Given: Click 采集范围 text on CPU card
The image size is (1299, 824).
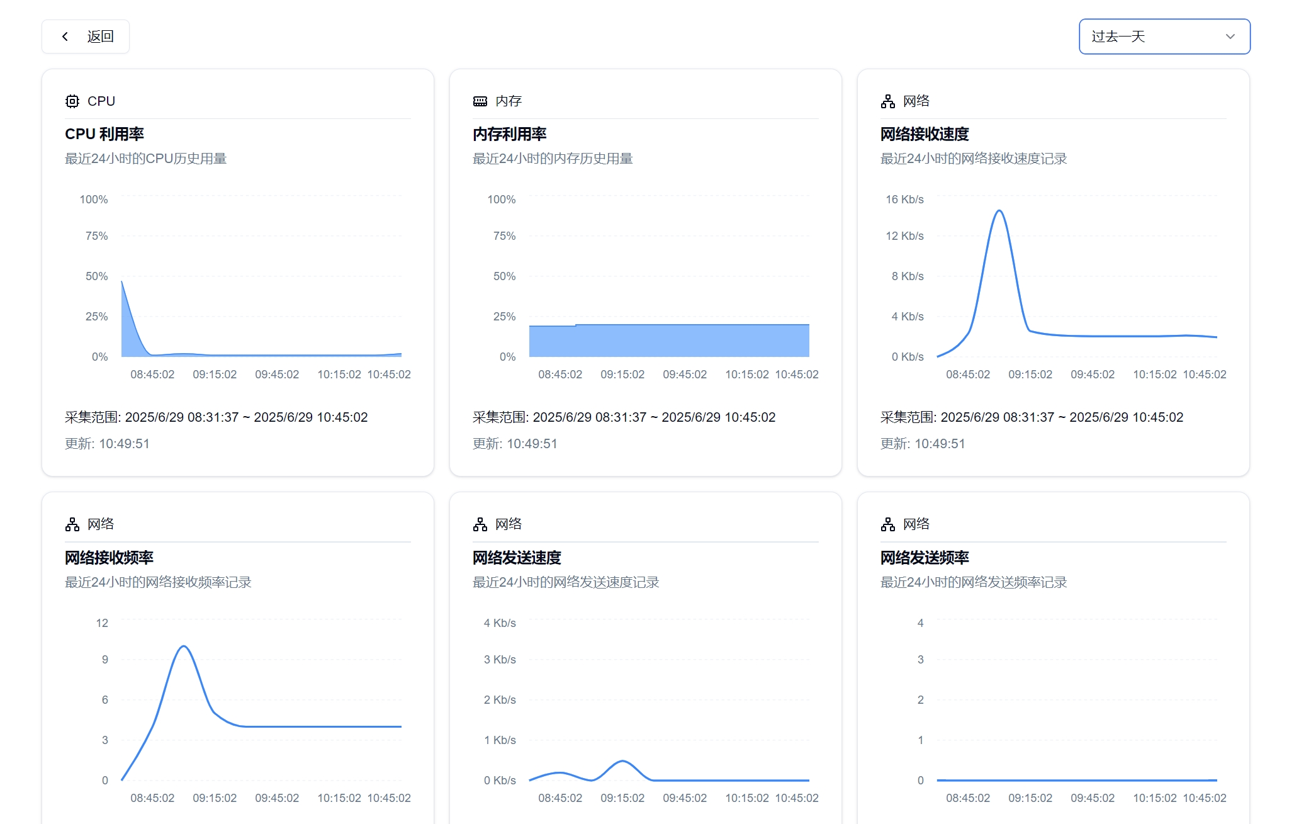Looking at the screenshot, I should [x=216, y=417].
